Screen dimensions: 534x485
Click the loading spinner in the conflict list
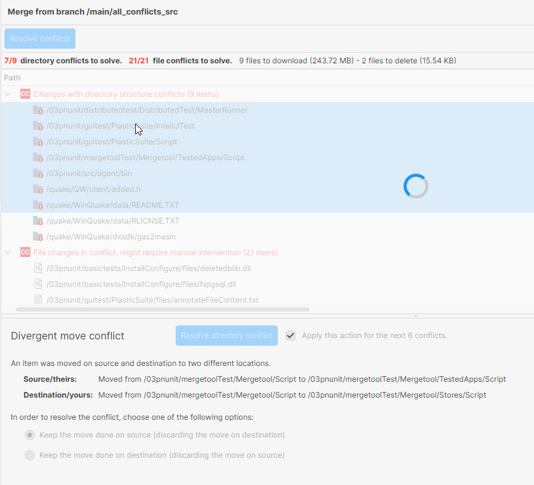coord(415,186)
